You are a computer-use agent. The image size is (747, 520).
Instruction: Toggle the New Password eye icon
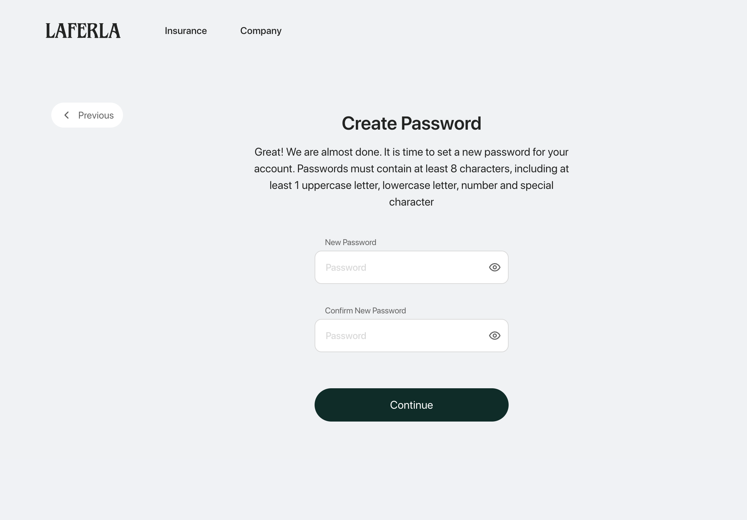click(x=494, y=267)
